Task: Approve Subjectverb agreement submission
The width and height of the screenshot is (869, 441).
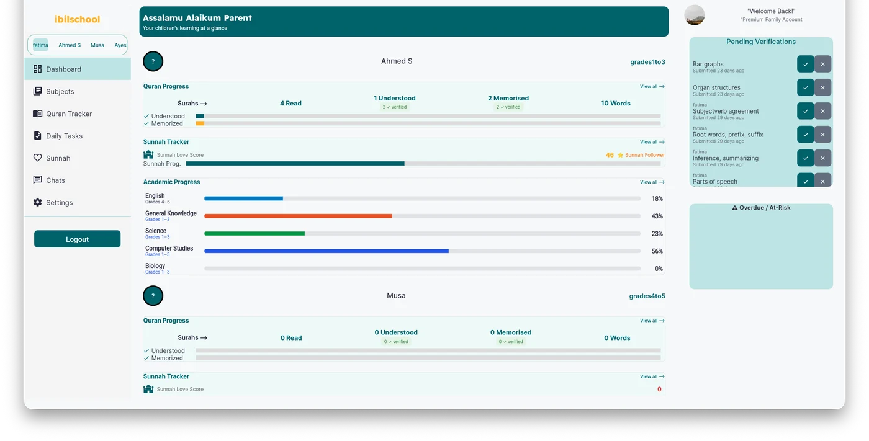Action: click(805, 111)
